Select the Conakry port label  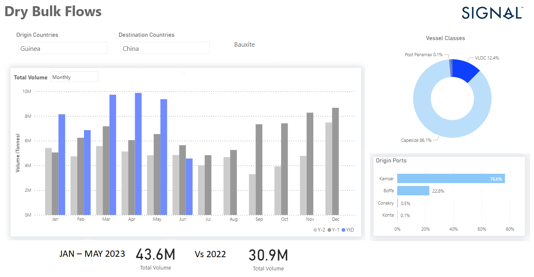386,203
